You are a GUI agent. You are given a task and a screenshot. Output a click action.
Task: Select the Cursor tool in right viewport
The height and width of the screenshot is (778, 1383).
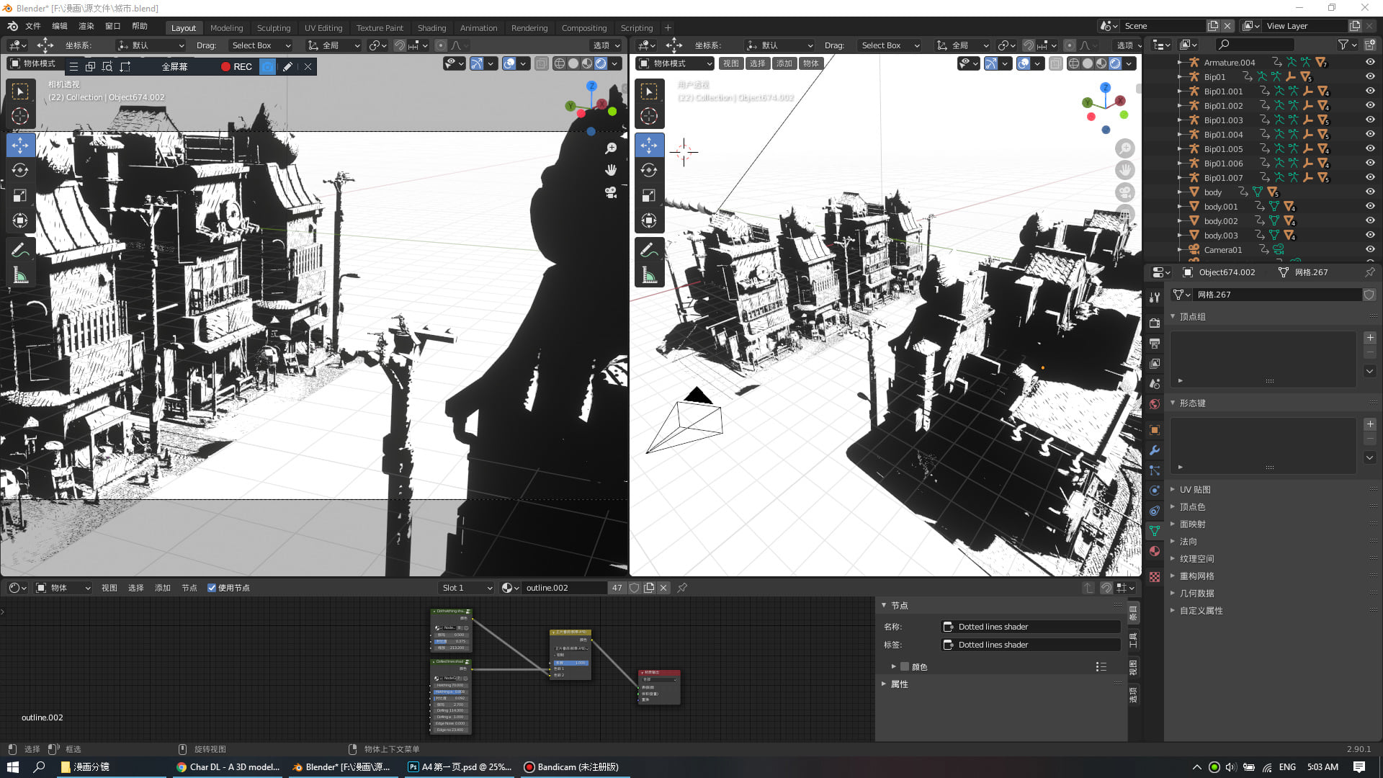[649, 116]
